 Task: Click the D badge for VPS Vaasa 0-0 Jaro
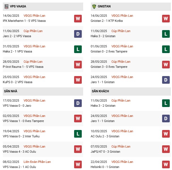point(78,103)
